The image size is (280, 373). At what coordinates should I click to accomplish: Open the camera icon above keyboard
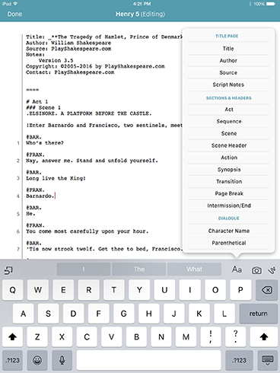click(256, 270)
